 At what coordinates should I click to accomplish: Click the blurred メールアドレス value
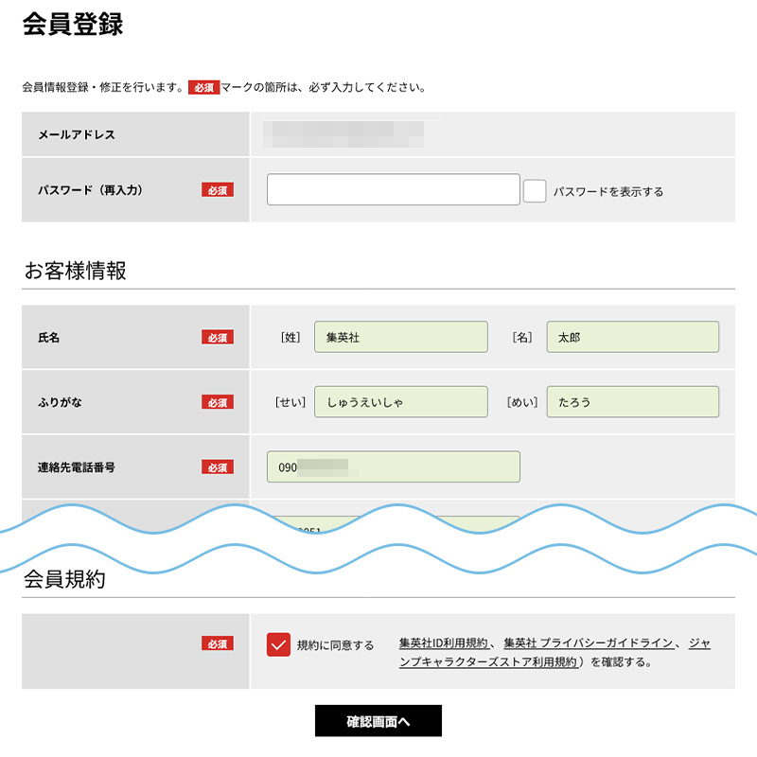pyautogui.click(x=343, y=134)
